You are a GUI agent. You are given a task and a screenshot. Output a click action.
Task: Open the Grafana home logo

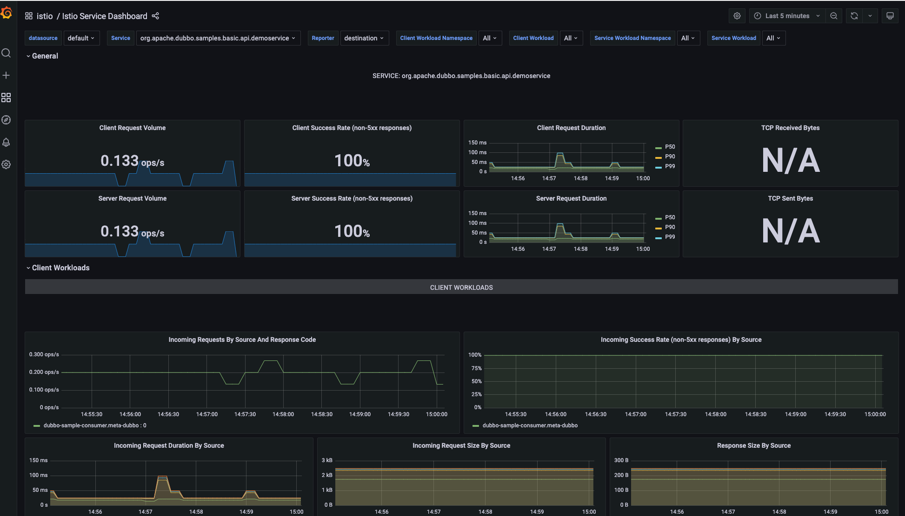pyautogui.click(x=6, y=13)
